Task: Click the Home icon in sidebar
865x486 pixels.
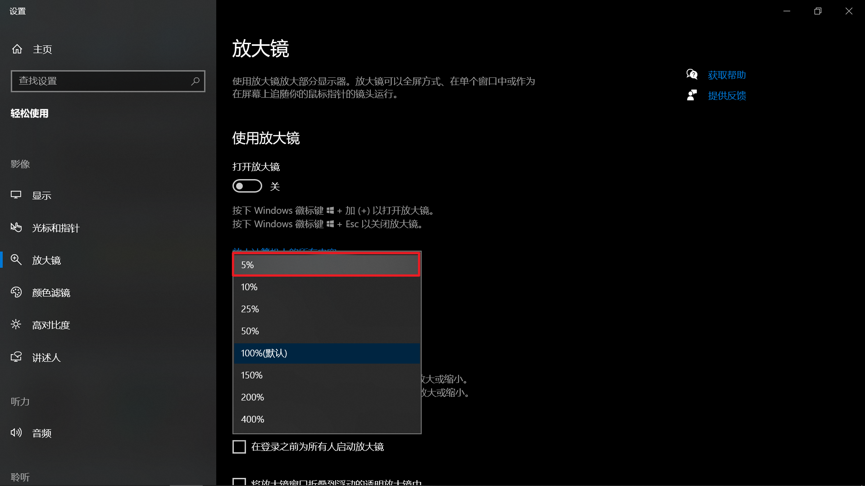Action: tap(17, 49)
